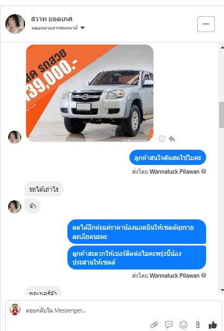
Task: Attach a file with the paperclip icon
Action: click(x=154, y=324)
